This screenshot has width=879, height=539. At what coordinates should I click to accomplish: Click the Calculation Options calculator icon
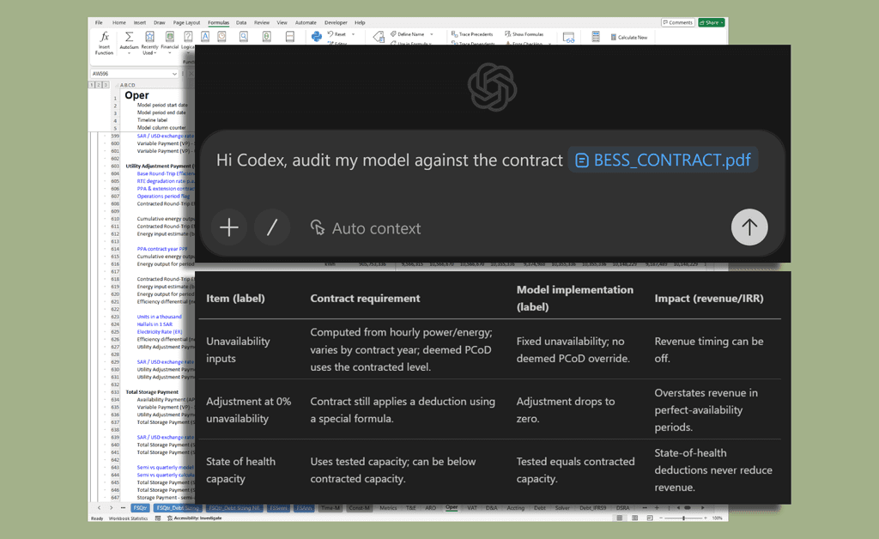click(x=596, y=36)
